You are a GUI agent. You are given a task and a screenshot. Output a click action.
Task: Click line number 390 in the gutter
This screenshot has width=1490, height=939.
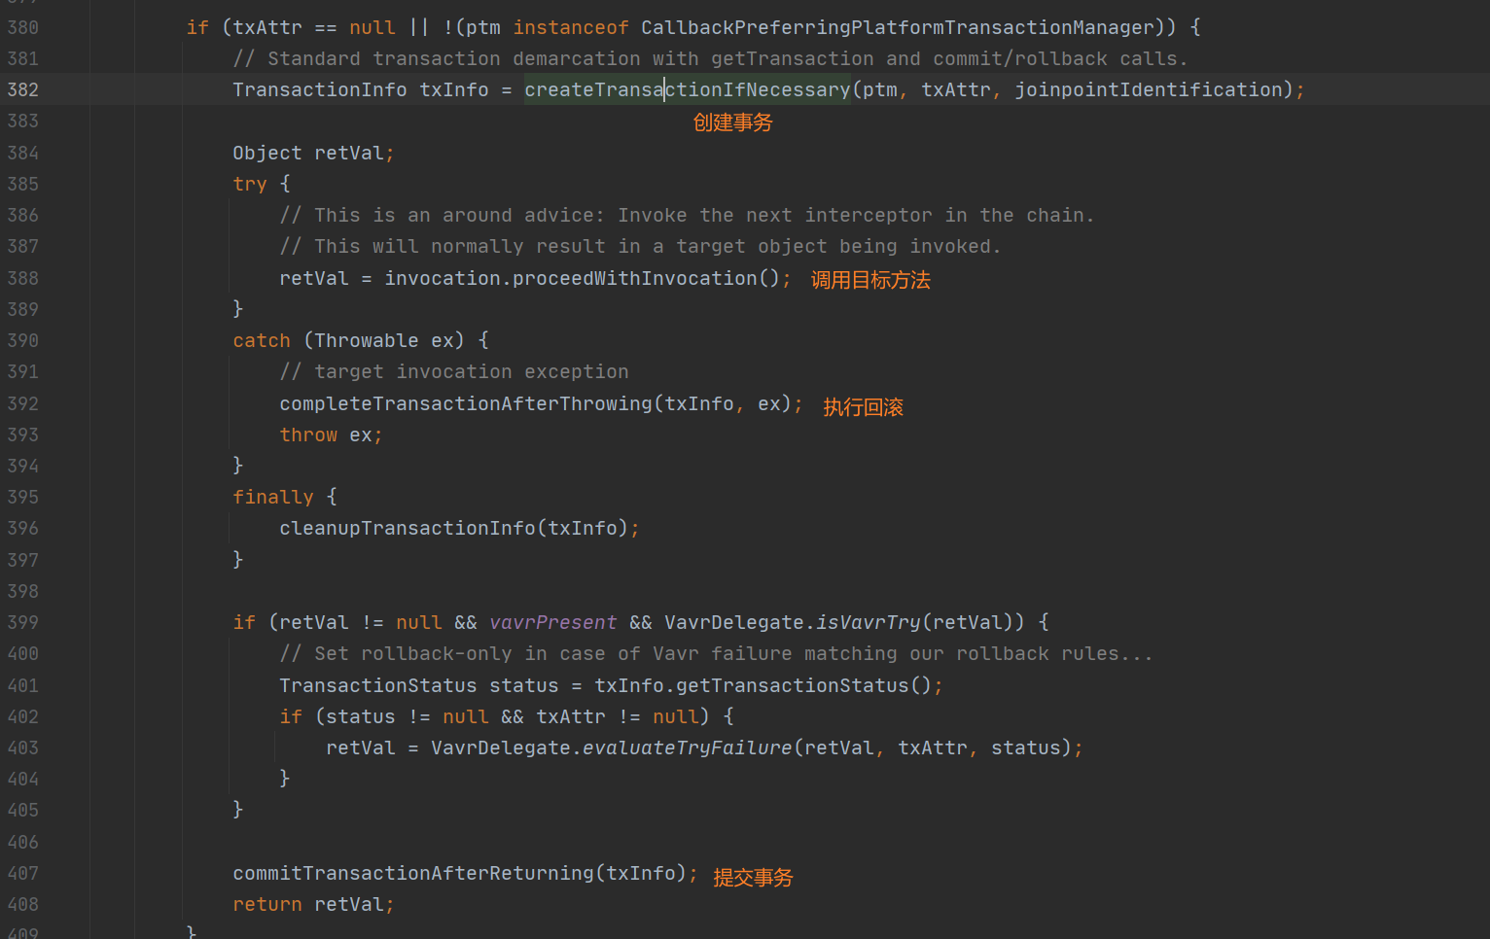(23, 340)
